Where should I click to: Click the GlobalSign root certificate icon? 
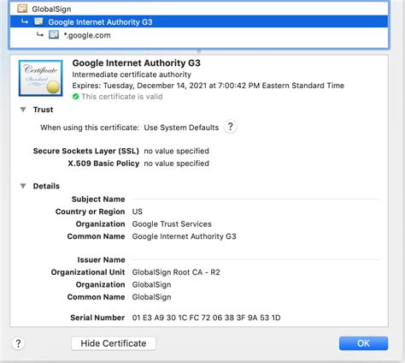pyautogui.click(x=22, y=9)
